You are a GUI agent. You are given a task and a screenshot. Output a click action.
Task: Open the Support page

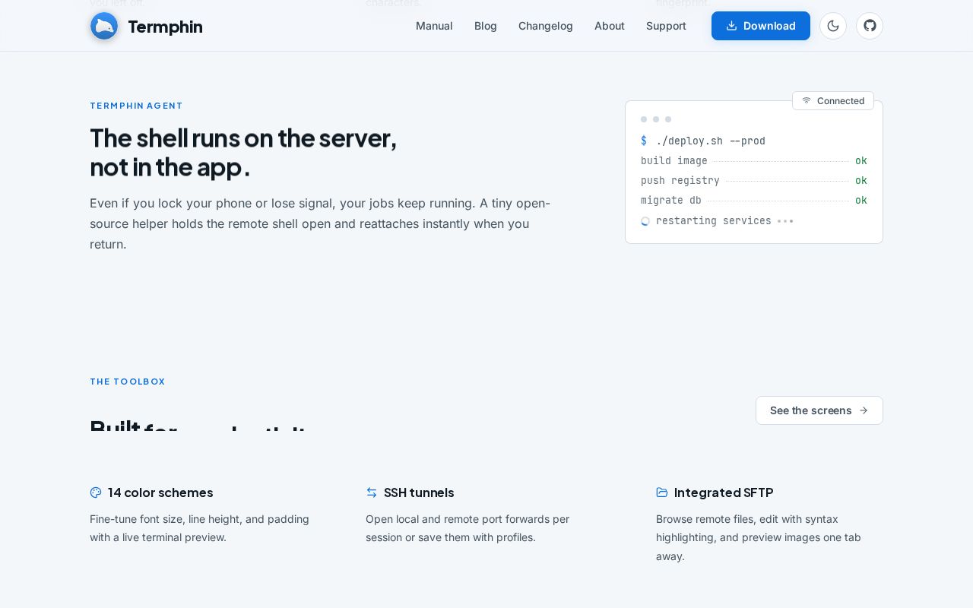(x=666, y=26)
